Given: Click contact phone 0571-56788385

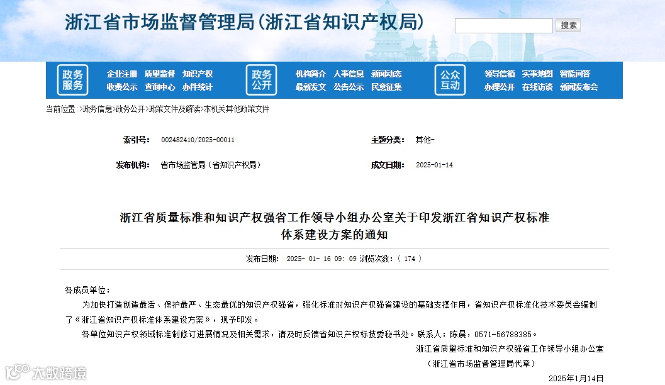Looking at the screenshot, I should tap(503, 334).
